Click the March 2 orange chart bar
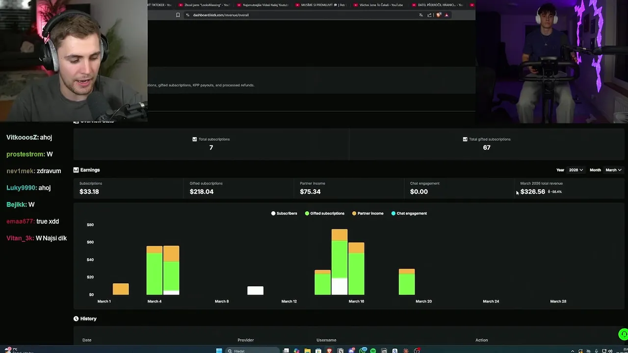The width and height of the screenshot is (628, 353). tap(121, 289)
